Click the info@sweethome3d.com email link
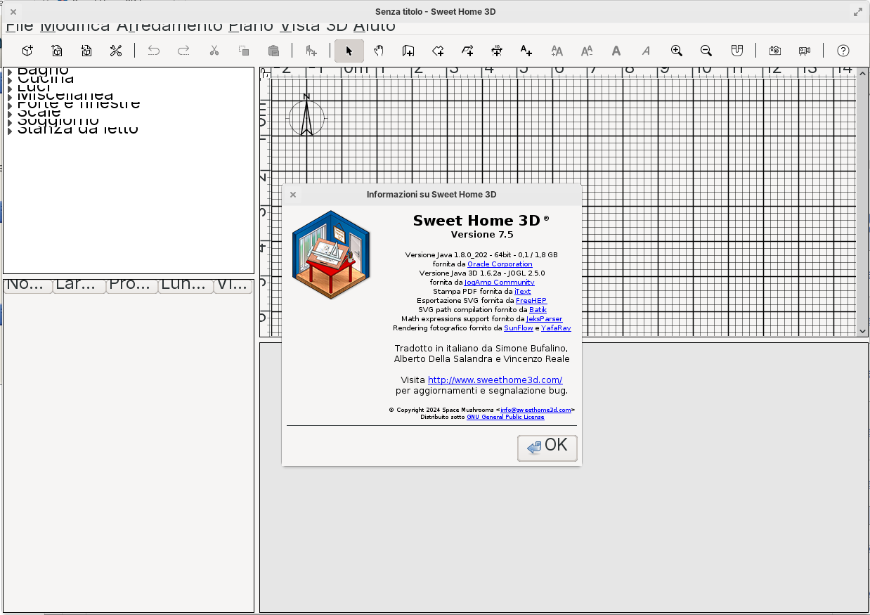 pyautogui.click(x=535, y=410)
